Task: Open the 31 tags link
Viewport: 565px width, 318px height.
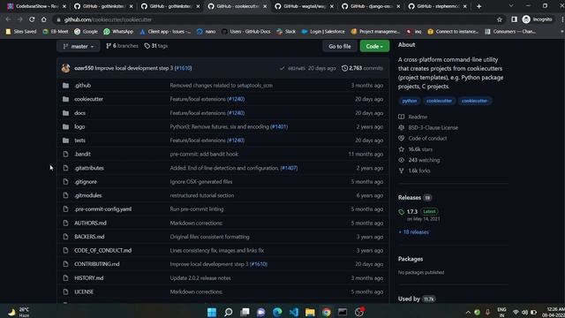Action: pyautogui.click(x=156, y=46)
